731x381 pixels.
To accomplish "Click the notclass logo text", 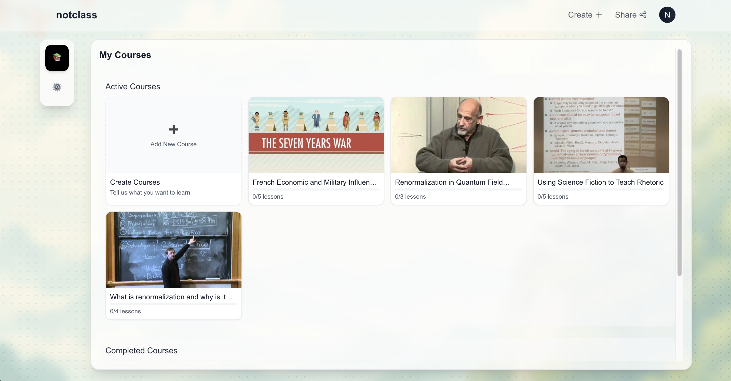I will 76,15.
